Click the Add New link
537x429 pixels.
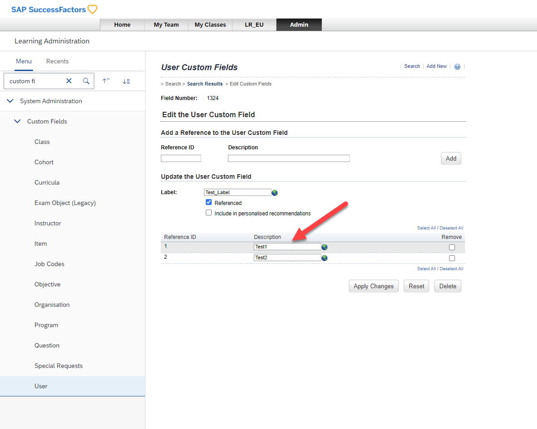(x=437, y=67)
